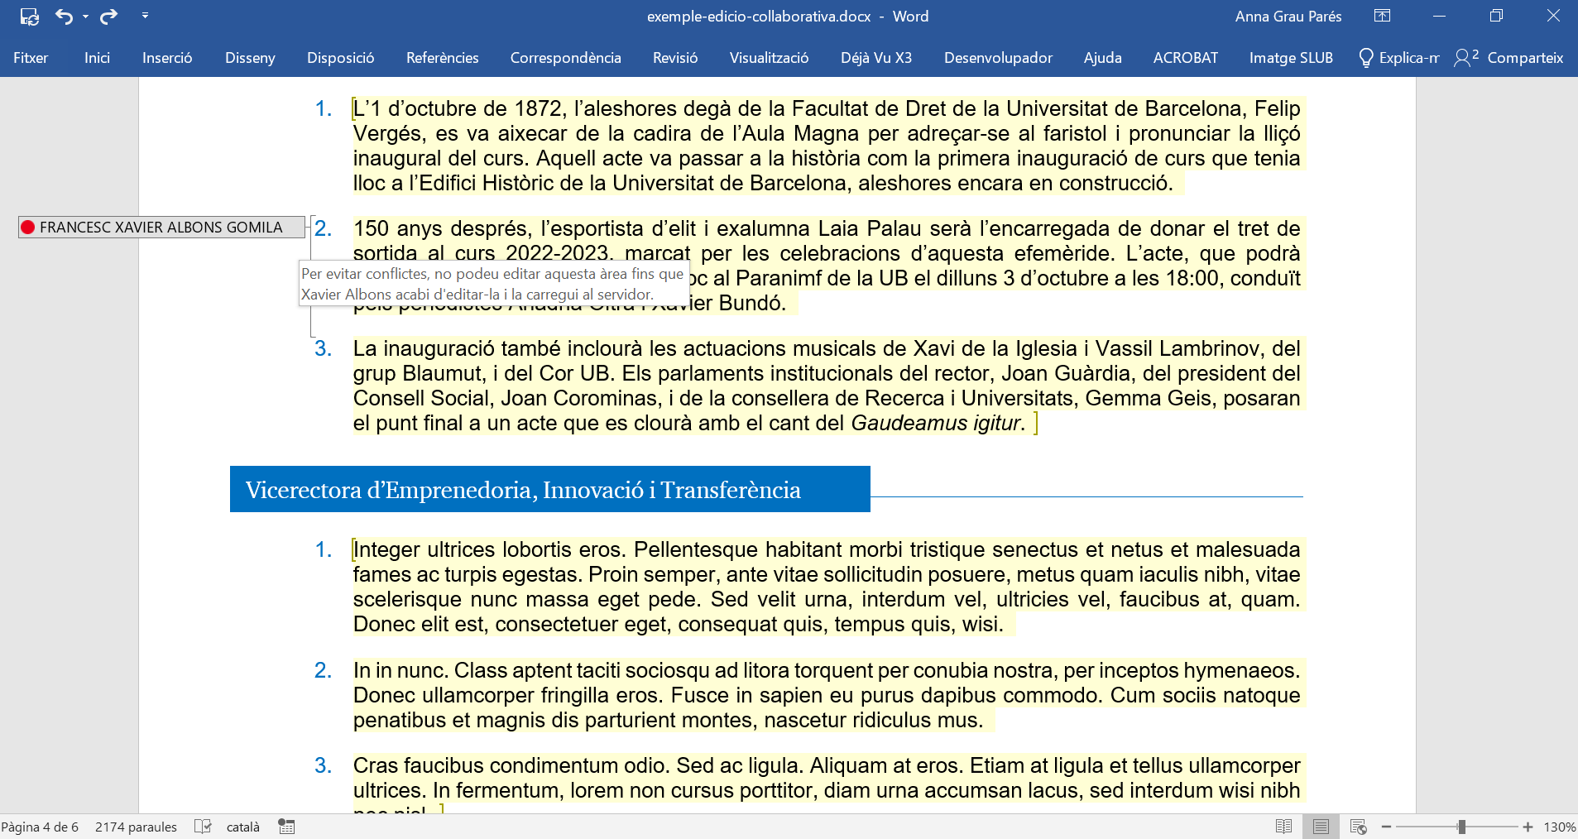Switch to Print Layout view
The height and width of the screenshot is (839, 1578).
click(1321, 827)
